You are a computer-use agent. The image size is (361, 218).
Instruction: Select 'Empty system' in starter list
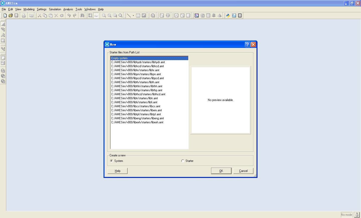pos(149,58)
